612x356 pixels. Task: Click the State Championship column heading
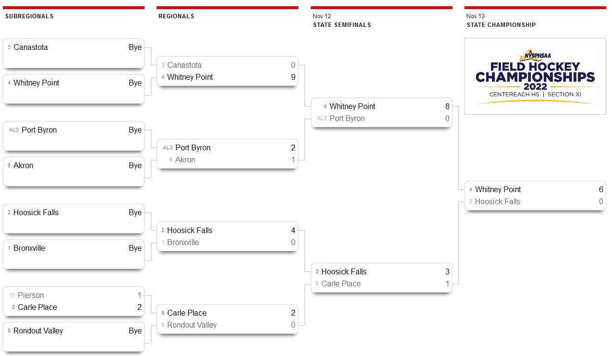point(501,25)
